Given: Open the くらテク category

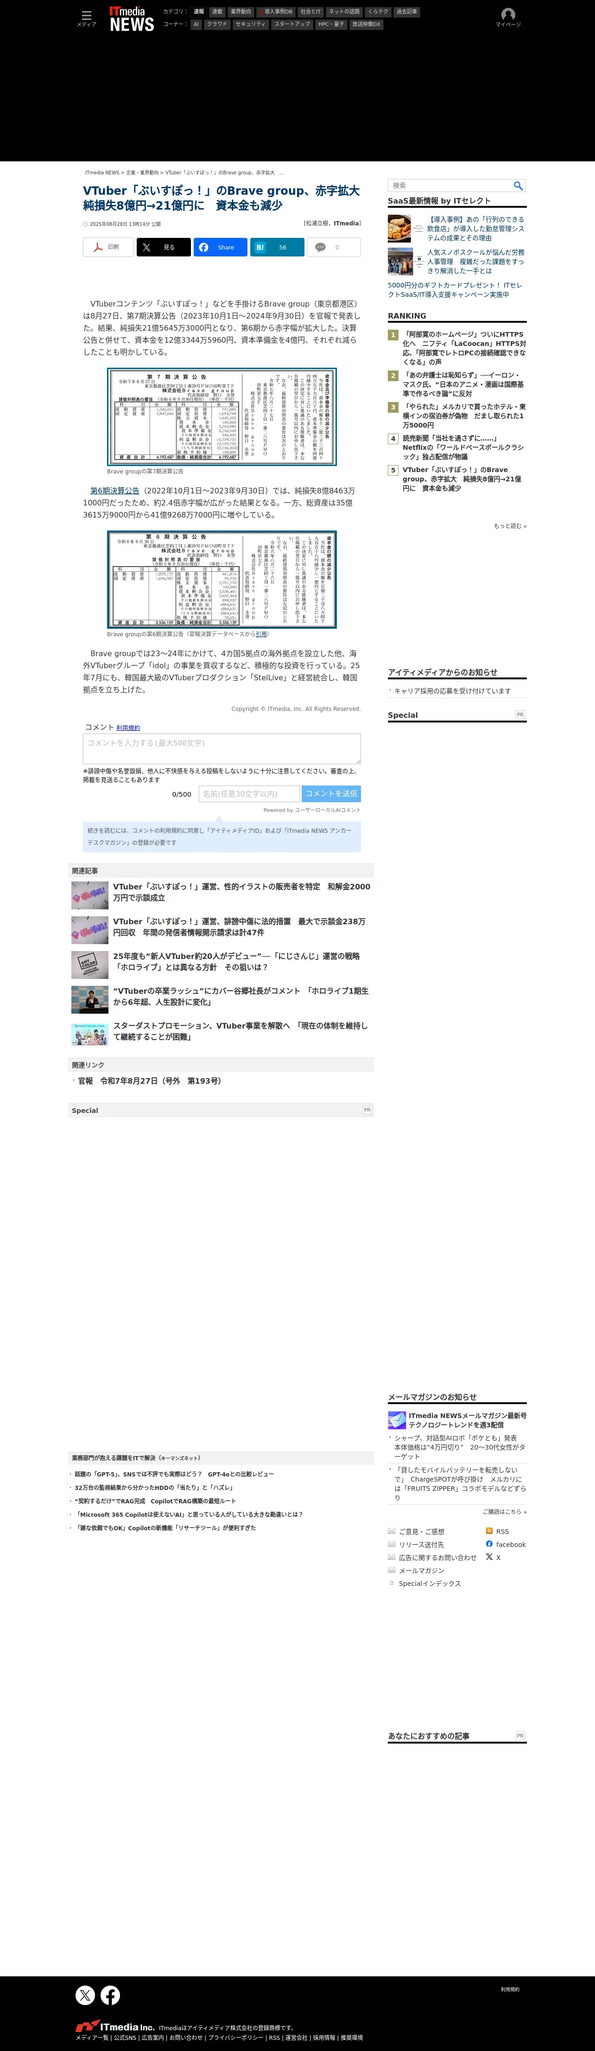Looking at the screenshot, I should 378,12.
